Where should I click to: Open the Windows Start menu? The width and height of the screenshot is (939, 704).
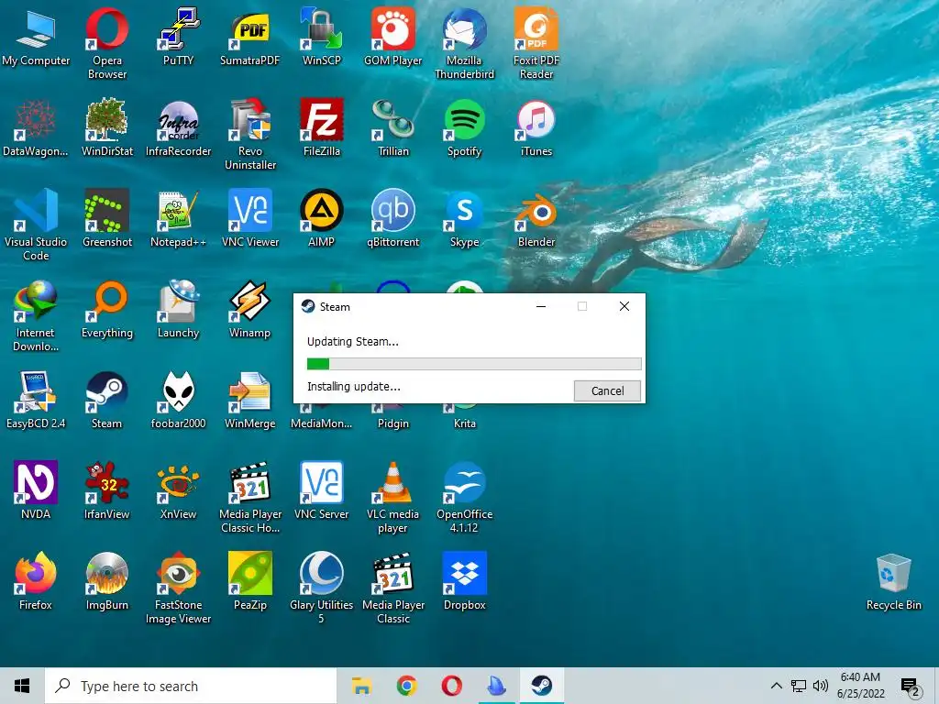pyautogui.click(x=22, y=686)
